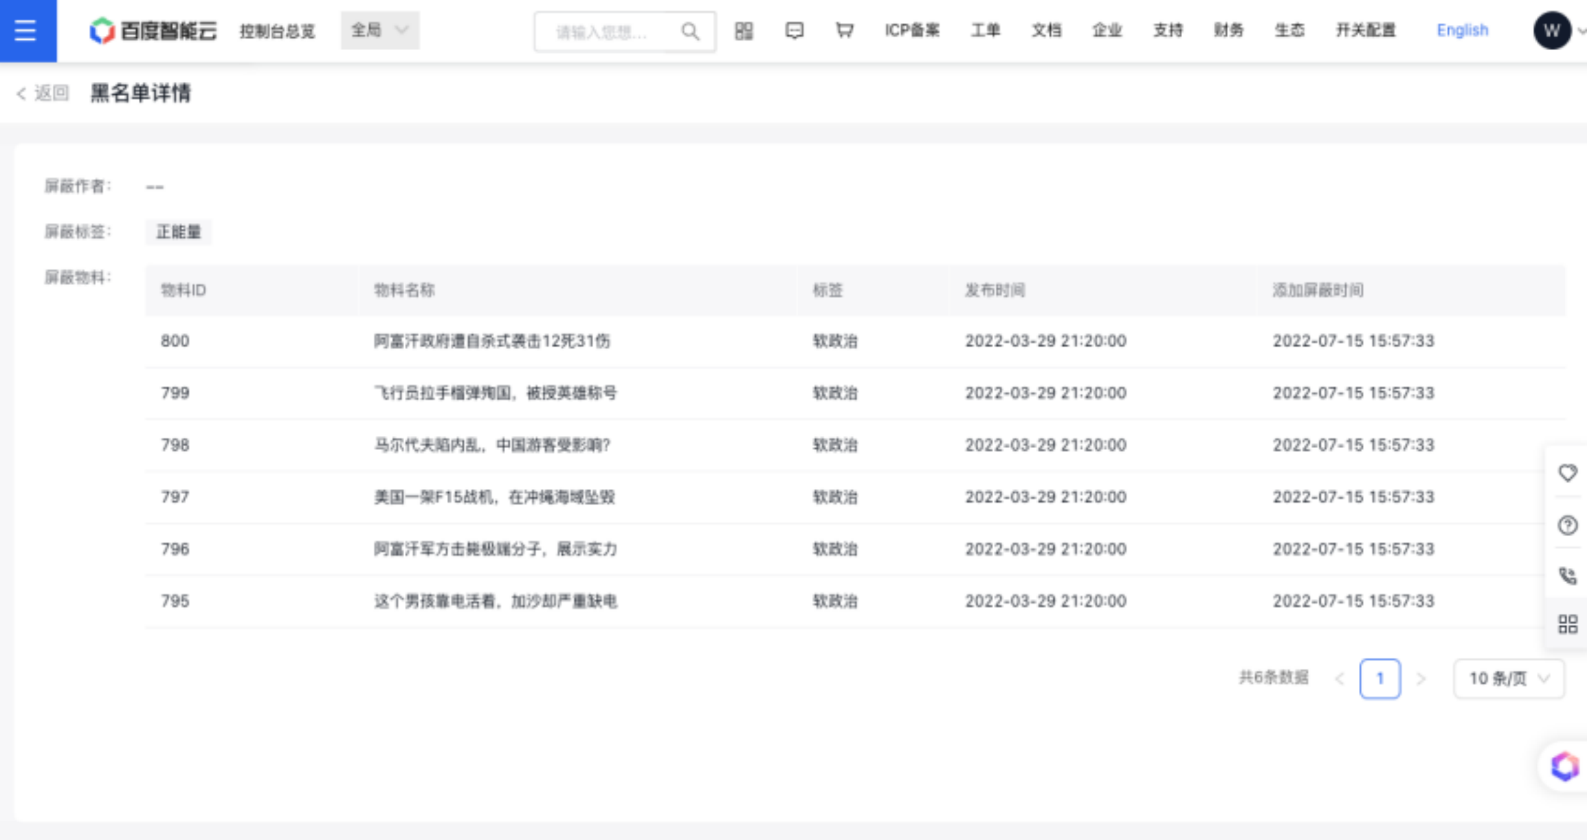The width and height of the screenshot is (1587, 840).
Task: Expand the 全局 region dropdown
Action: coord(380,30)
